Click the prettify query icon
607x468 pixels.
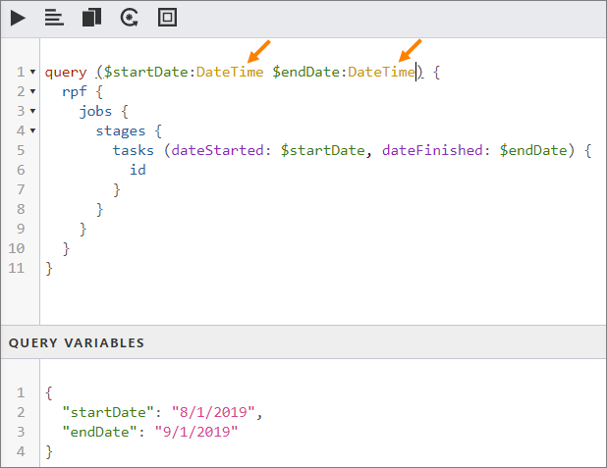click(54, 17)
